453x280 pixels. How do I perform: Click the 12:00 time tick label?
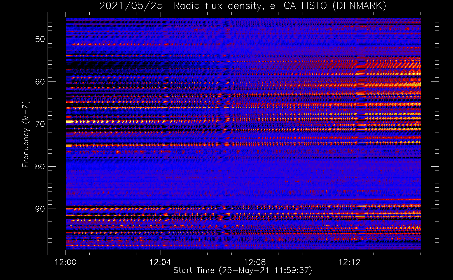point(66,262)
